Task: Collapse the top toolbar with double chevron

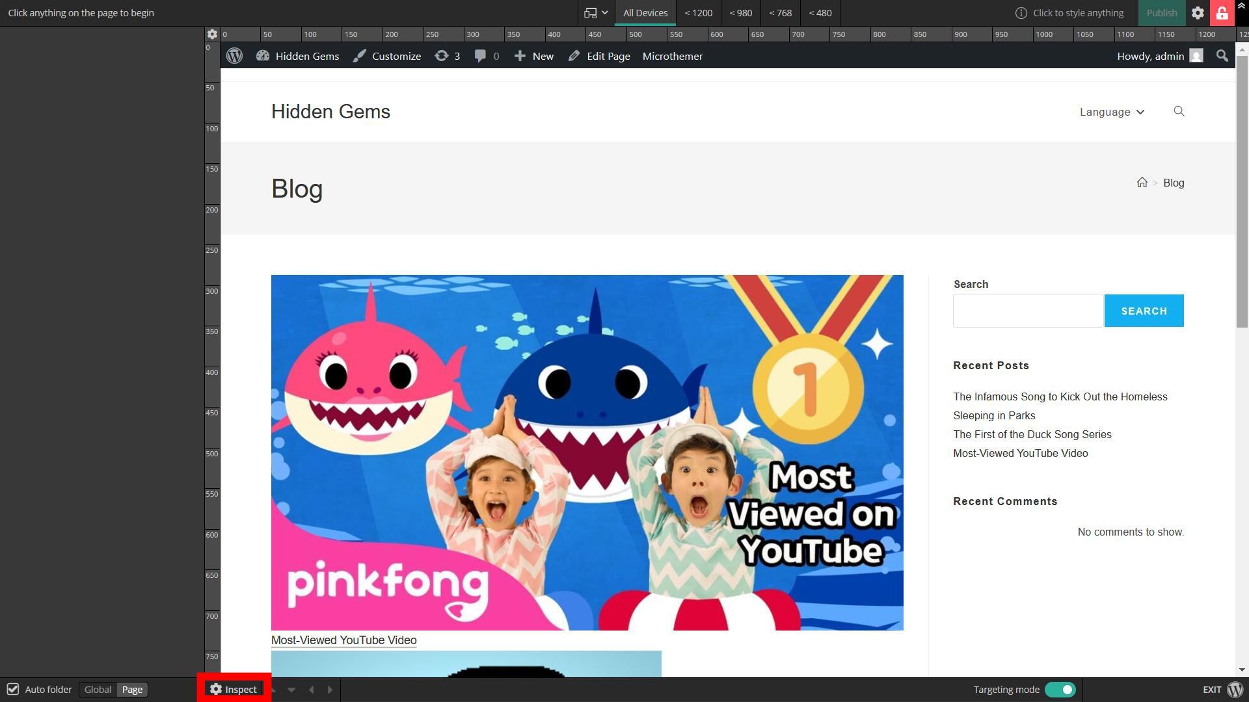Action: (1242, 6)
